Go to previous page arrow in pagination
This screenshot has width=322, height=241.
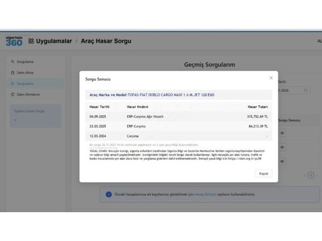[305, 176]
